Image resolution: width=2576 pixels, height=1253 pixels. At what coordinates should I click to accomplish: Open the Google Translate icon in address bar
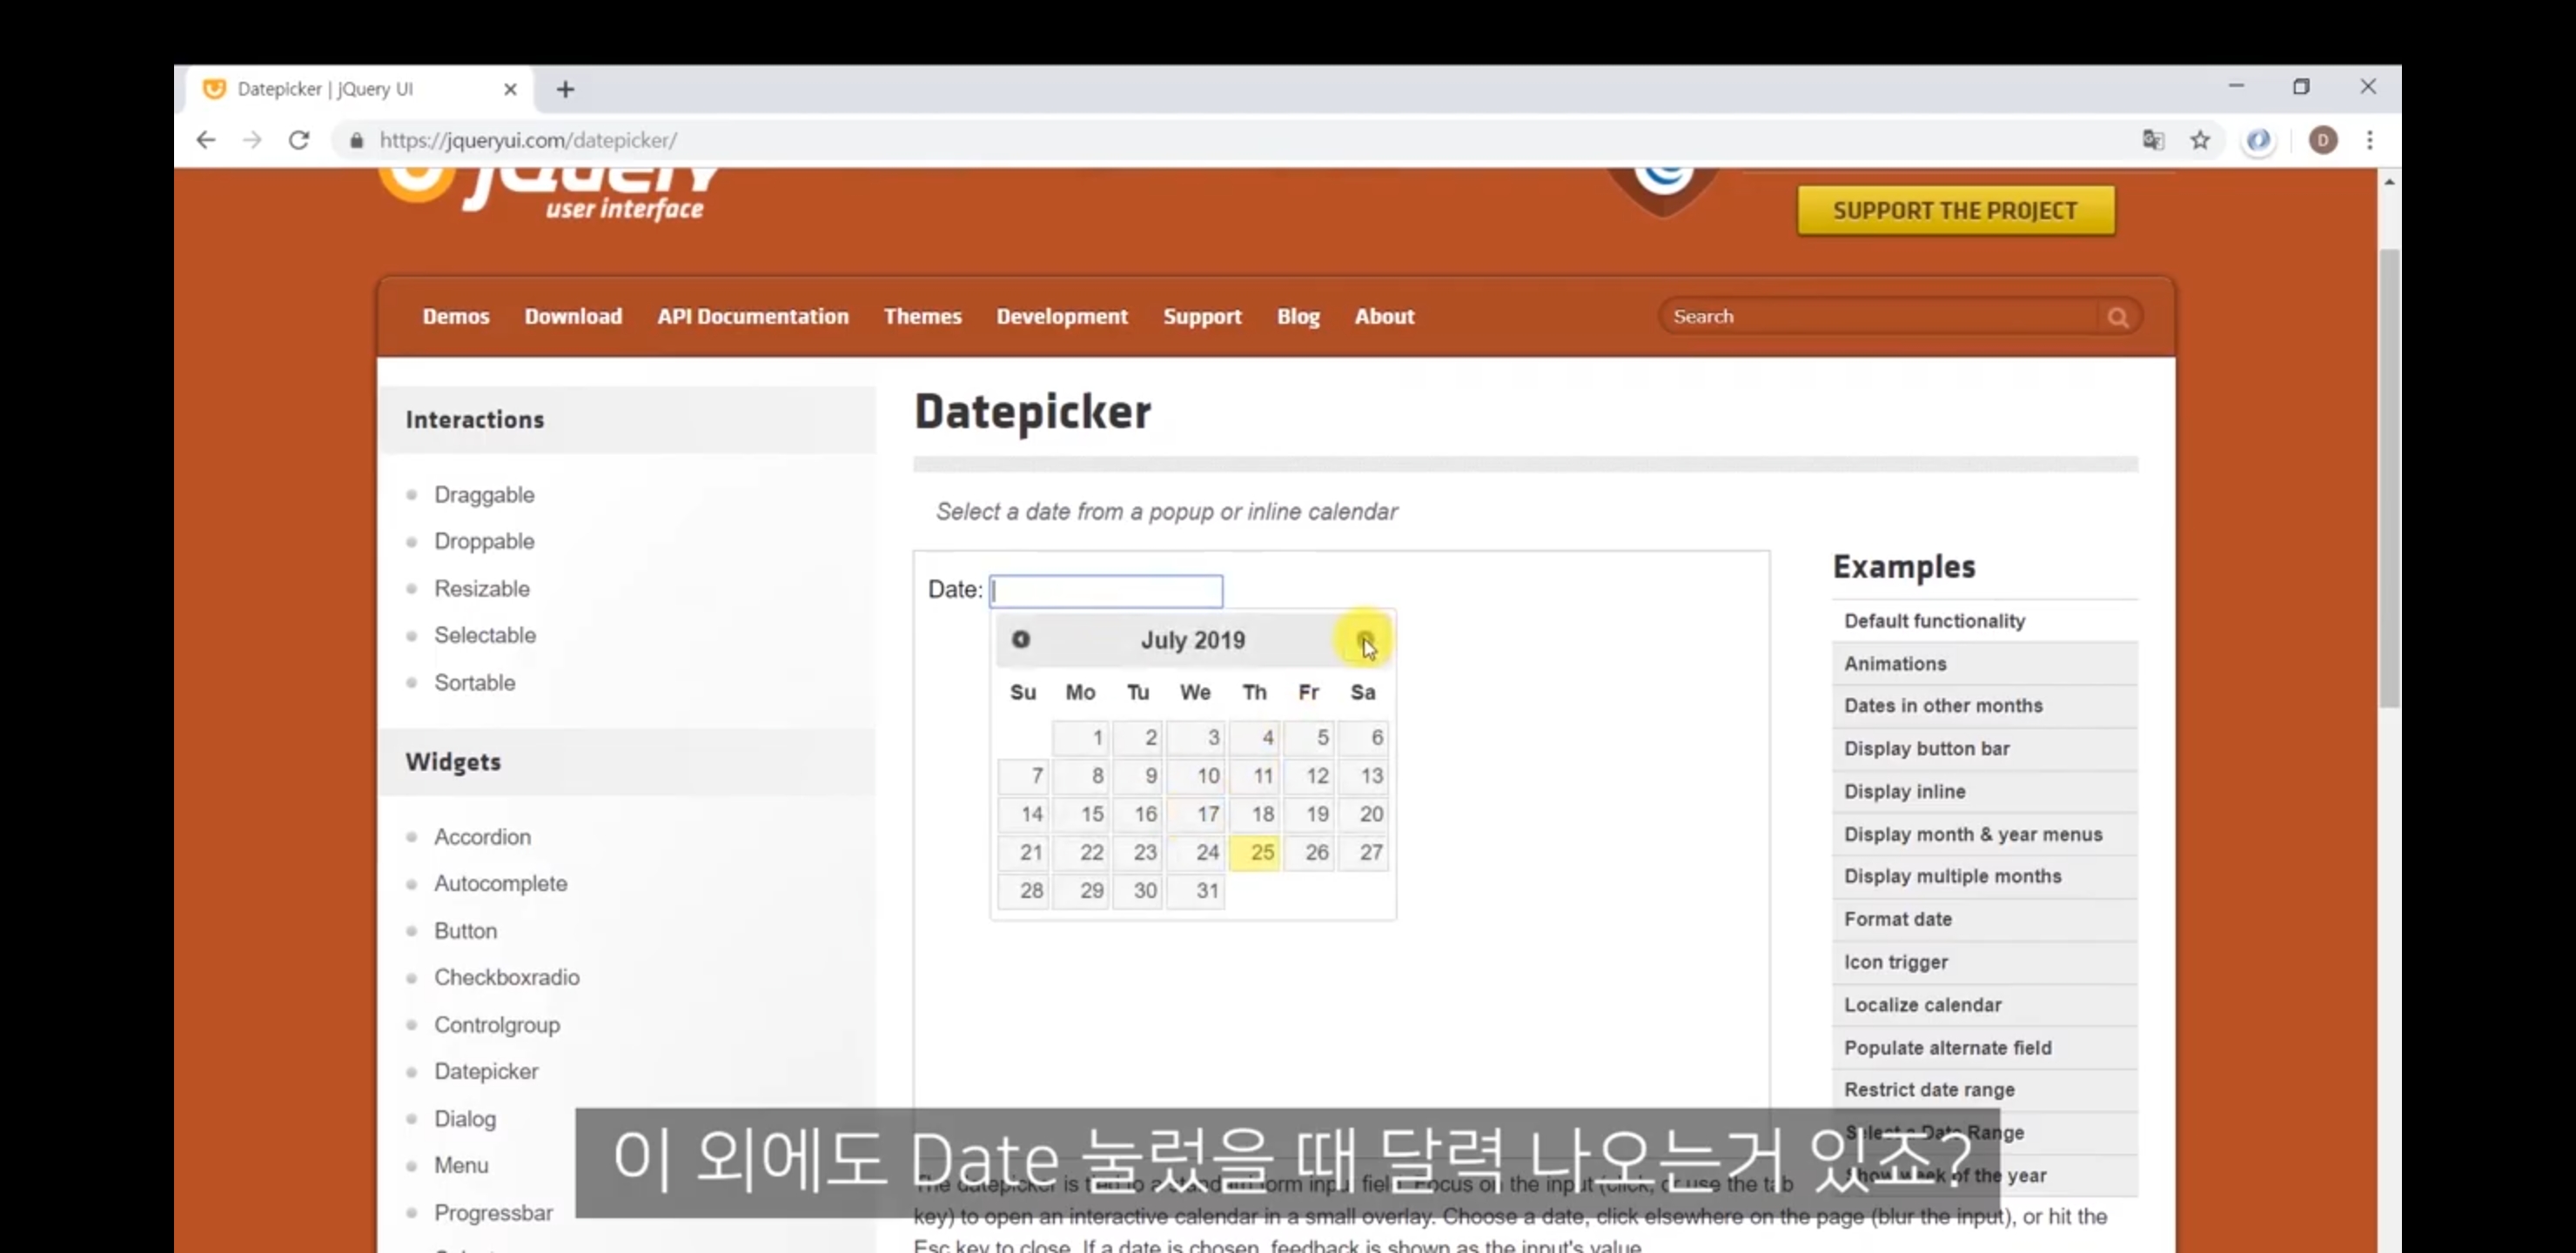click(2153, 140)
